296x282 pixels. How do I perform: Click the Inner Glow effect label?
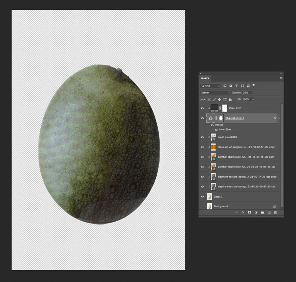[225, 129]
